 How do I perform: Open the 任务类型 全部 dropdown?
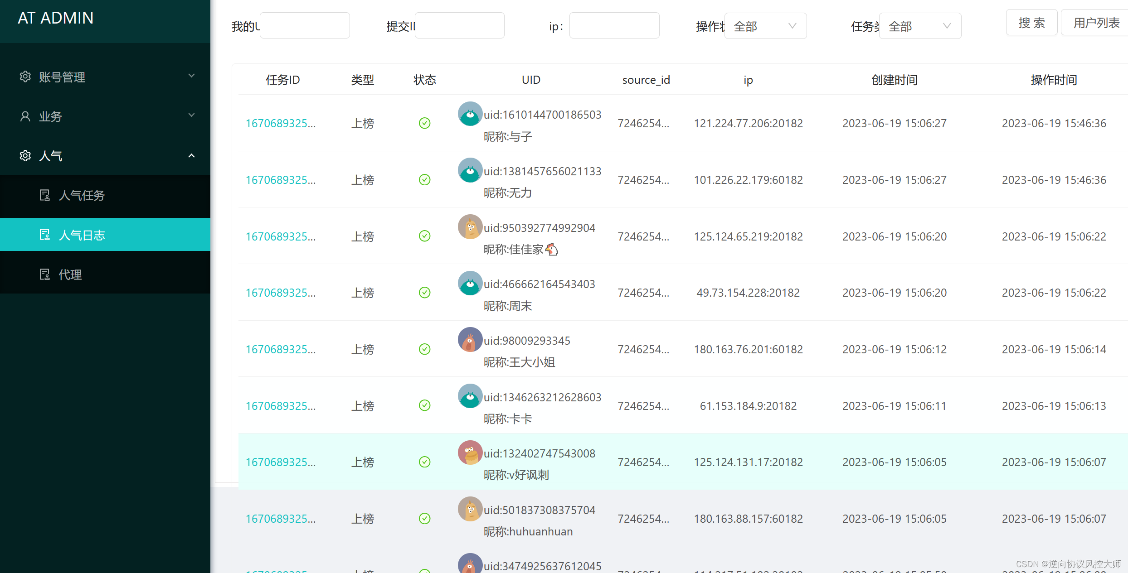point(919,26)
